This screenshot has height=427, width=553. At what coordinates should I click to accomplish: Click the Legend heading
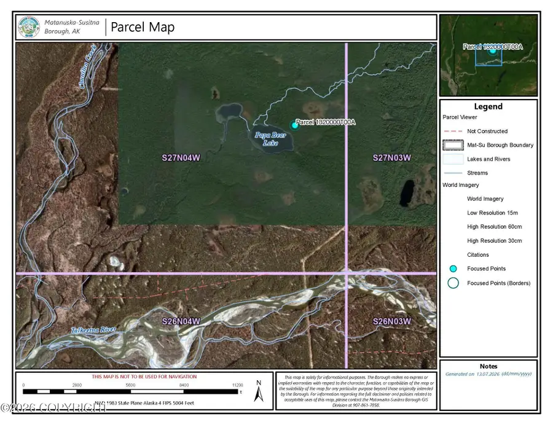coord(488,106)
